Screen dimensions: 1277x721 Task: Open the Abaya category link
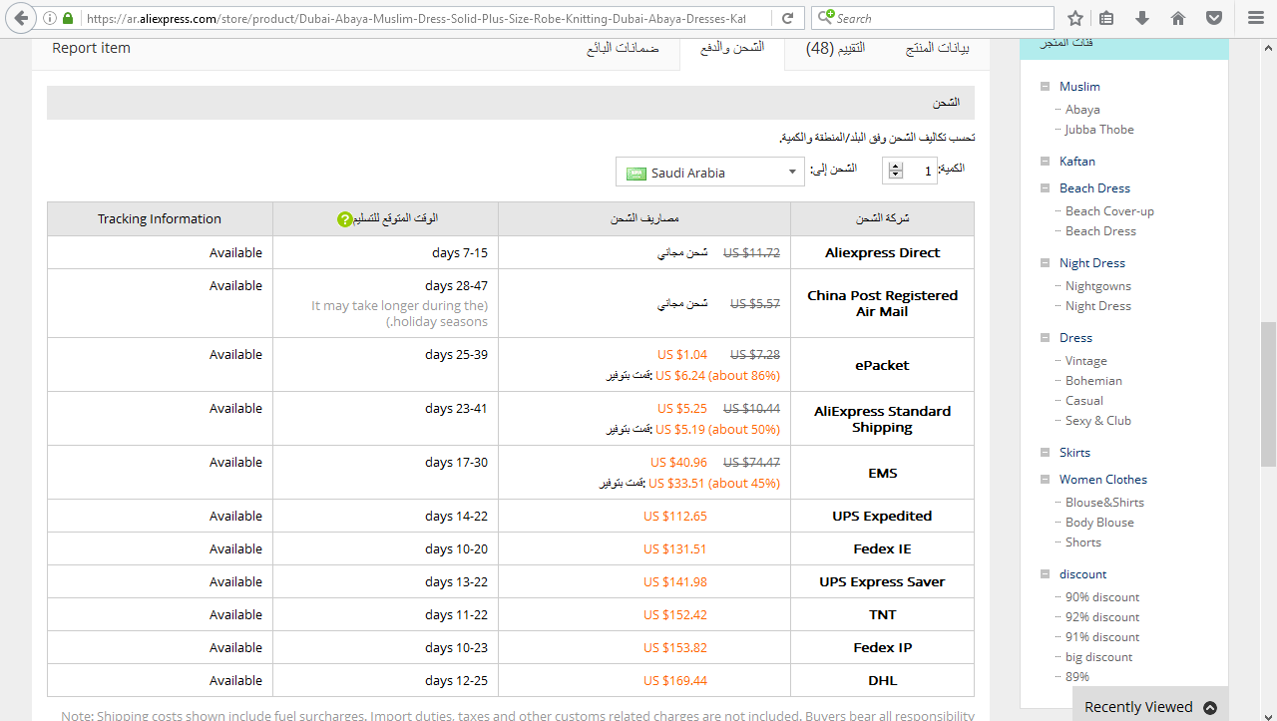(x=1082, y=110)
